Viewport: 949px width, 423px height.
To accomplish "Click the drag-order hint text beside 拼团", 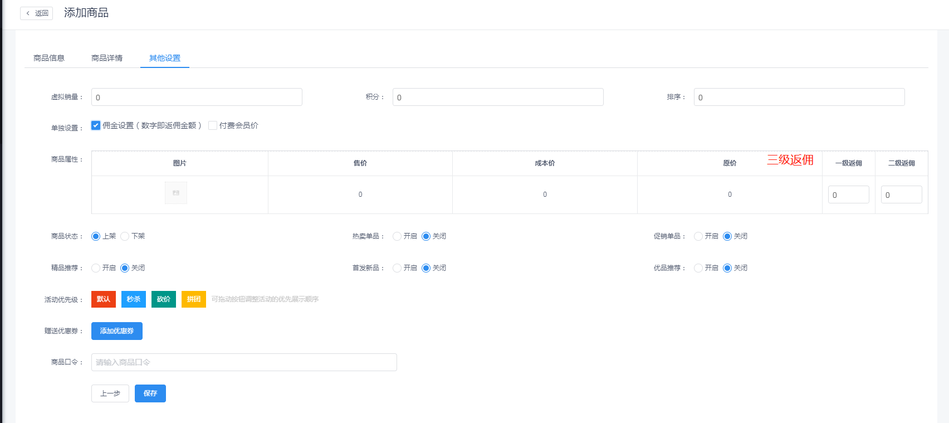I will point(265,299).
